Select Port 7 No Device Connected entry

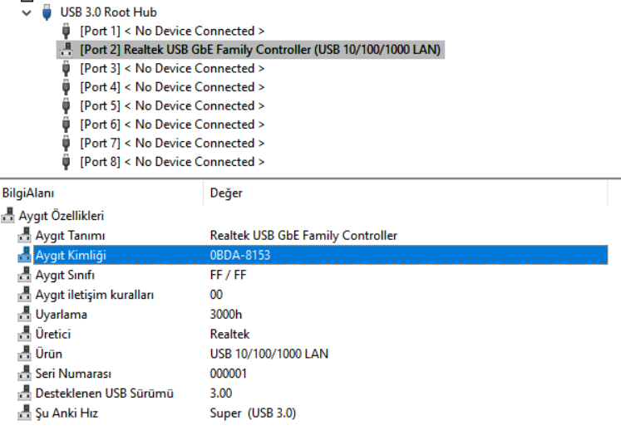click(x=172, y=144)
